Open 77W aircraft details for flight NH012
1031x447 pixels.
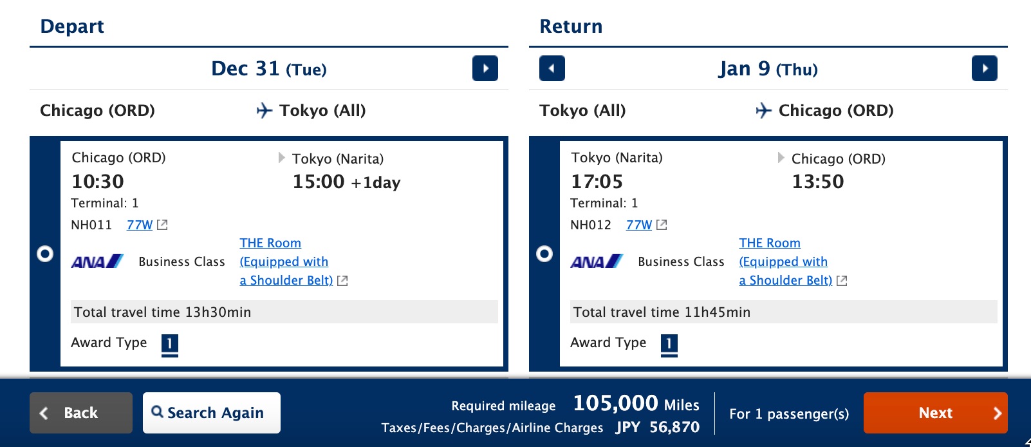(x=639, y=224)
